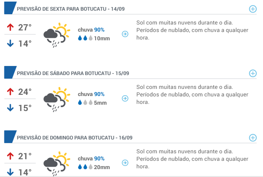Click Sunday's sun and rain cloud icon

tap(57, 164)
